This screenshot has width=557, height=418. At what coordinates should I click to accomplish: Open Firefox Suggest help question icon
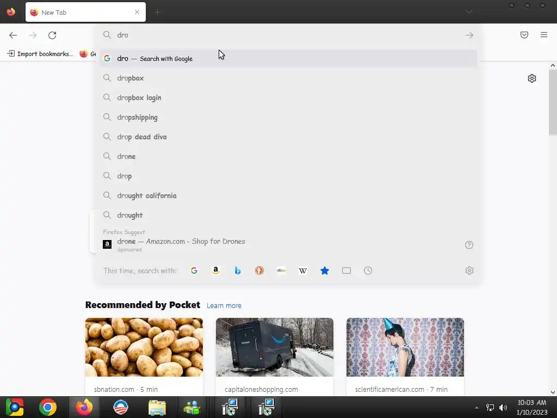tap(469, 244)
